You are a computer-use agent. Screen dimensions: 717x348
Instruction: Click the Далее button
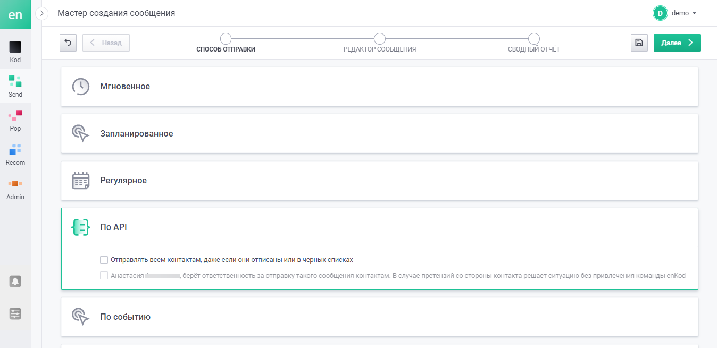[677, 43]
